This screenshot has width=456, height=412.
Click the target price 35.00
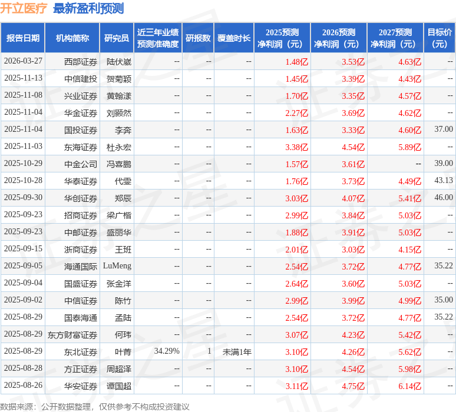444,300
